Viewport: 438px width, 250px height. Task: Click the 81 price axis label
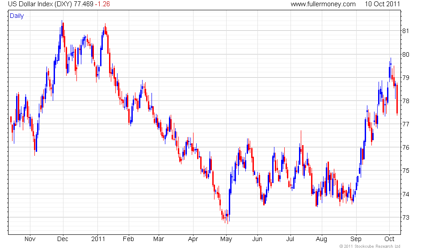tap(405, 31)
